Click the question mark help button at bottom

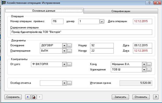(x=156, y=97)
